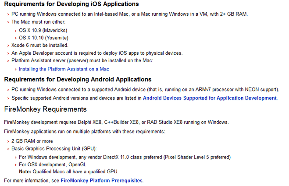
Task: Open 'Installing the Platform Assistant on a Mac' link
Action: click(x=64, y=69)
